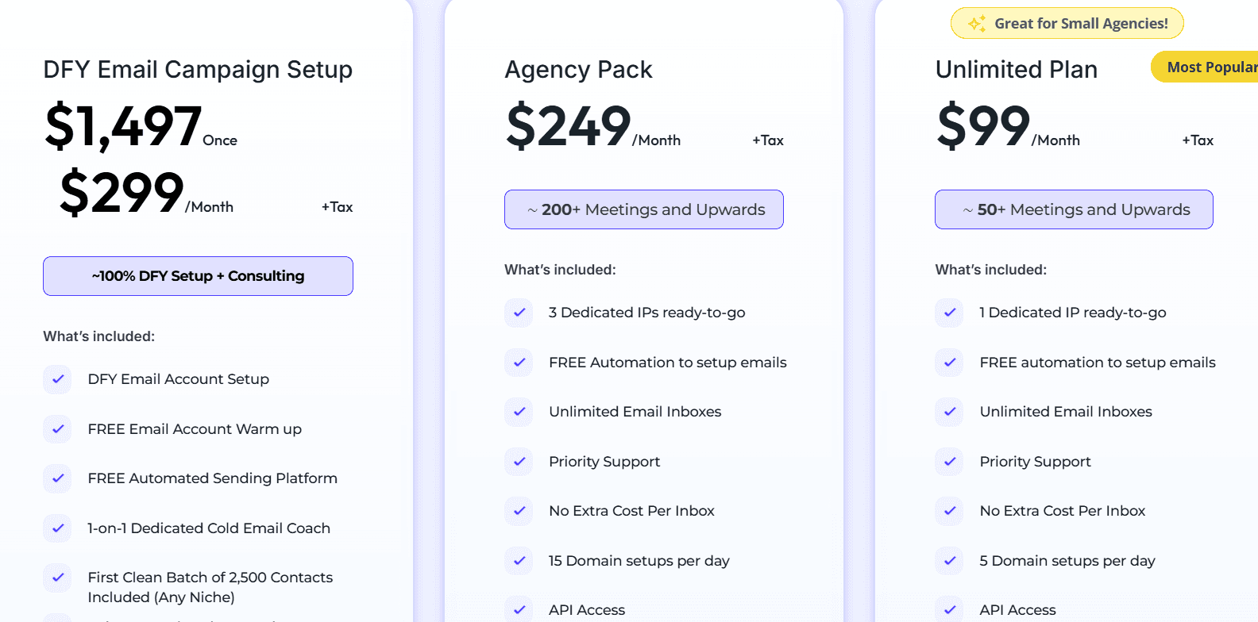Toggle the checkmark beside No Extra Cost Per Inbox in Unlimited Plan
1258x622 pixels.
click(x=949, y=511)
